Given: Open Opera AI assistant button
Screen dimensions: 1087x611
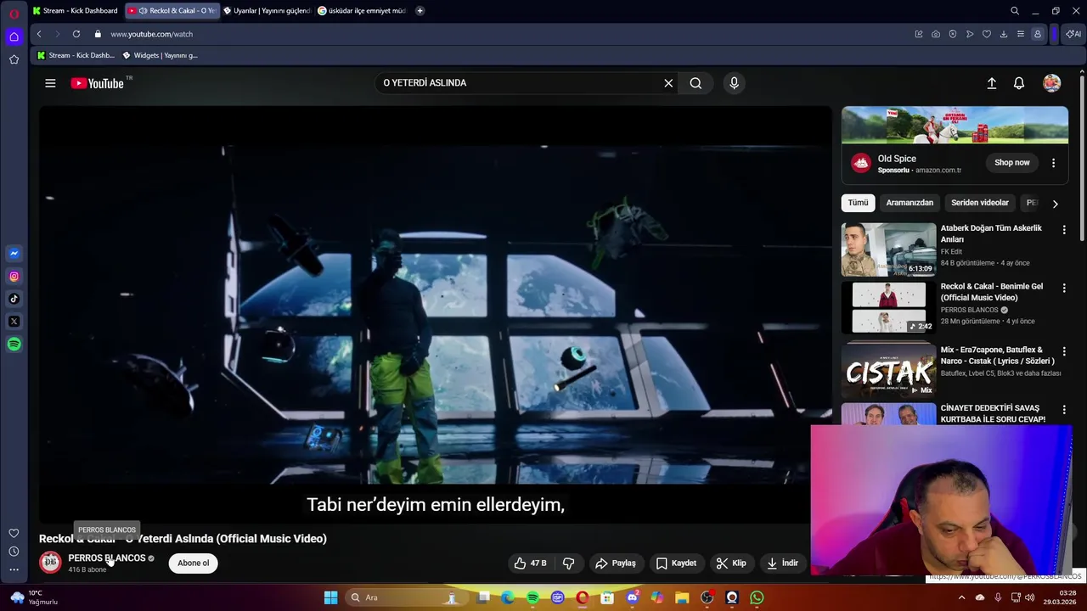Looking at the screenshot, I should [1073, 34].
